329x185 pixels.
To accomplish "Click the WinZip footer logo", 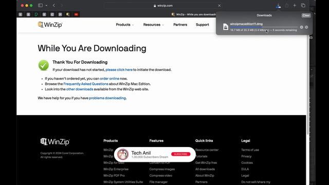I will (x=55, y=142).
